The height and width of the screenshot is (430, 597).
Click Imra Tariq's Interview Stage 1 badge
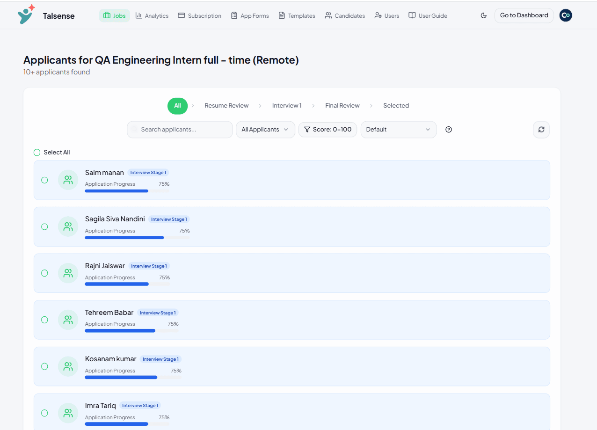pos(140,406)
